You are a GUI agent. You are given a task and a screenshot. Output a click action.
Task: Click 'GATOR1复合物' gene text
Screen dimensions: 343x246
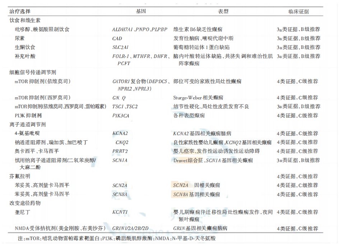coord(129,82)
